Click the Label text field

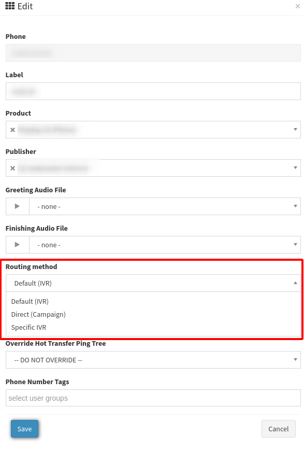pyautogui.click(x=153, y=91)
